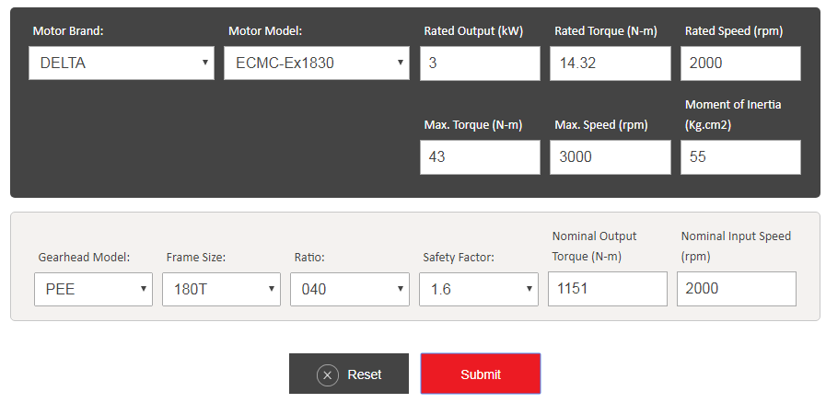Click the X icon on Reset button
This screenshot has height=403, width=826.
point(327,374)
